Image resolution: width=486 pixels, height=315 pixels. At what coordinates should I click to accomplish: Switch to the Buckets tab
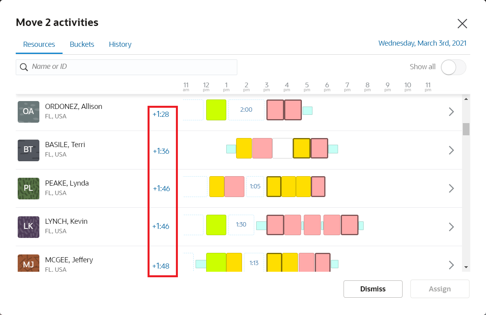point(82,44)
